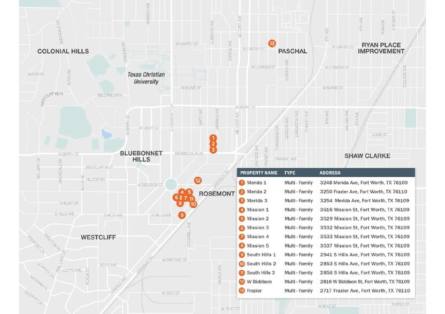The height and width of the screenshot is (314, 445).
Task: Click map marker 2 below marker 1
Action: pos(212,143)
